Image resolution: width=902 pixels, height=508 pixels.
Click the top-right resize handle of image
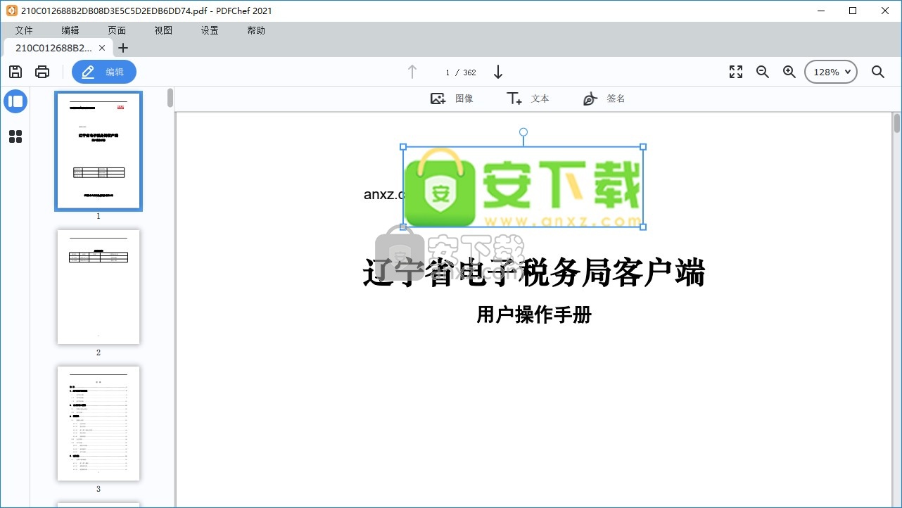[643, 147]
